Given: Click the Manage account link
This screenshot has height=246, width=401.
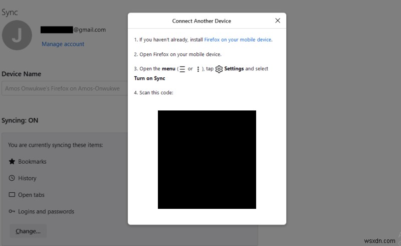Looking at the screenshot, I should (x=63, y=44).
